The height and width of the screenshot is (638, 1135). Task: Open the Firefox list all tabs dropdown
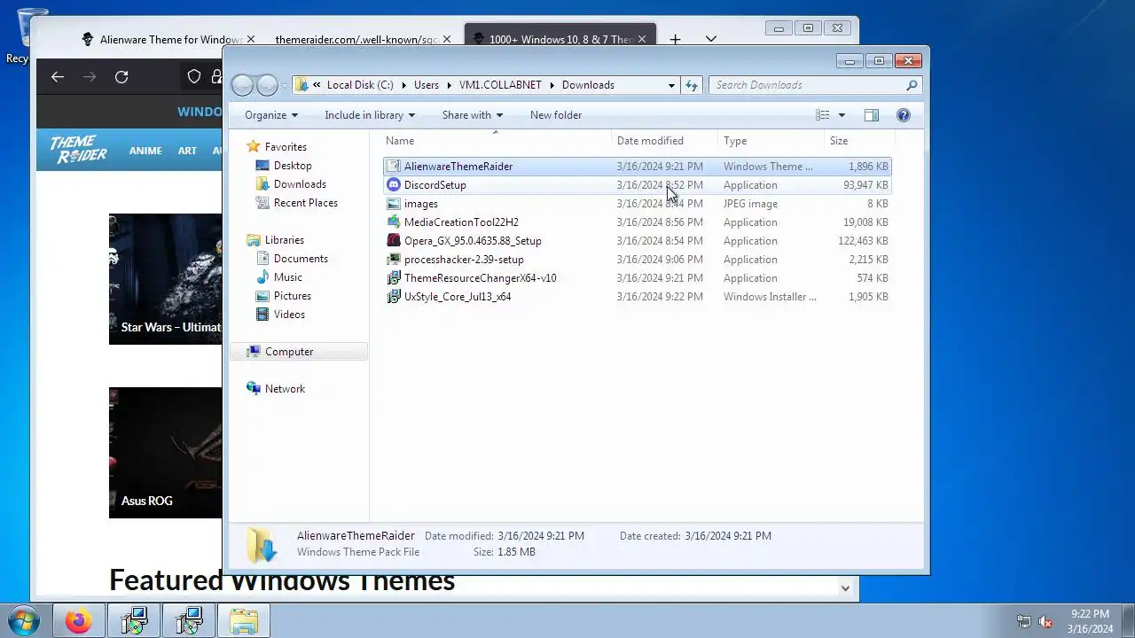coord(711,40)
